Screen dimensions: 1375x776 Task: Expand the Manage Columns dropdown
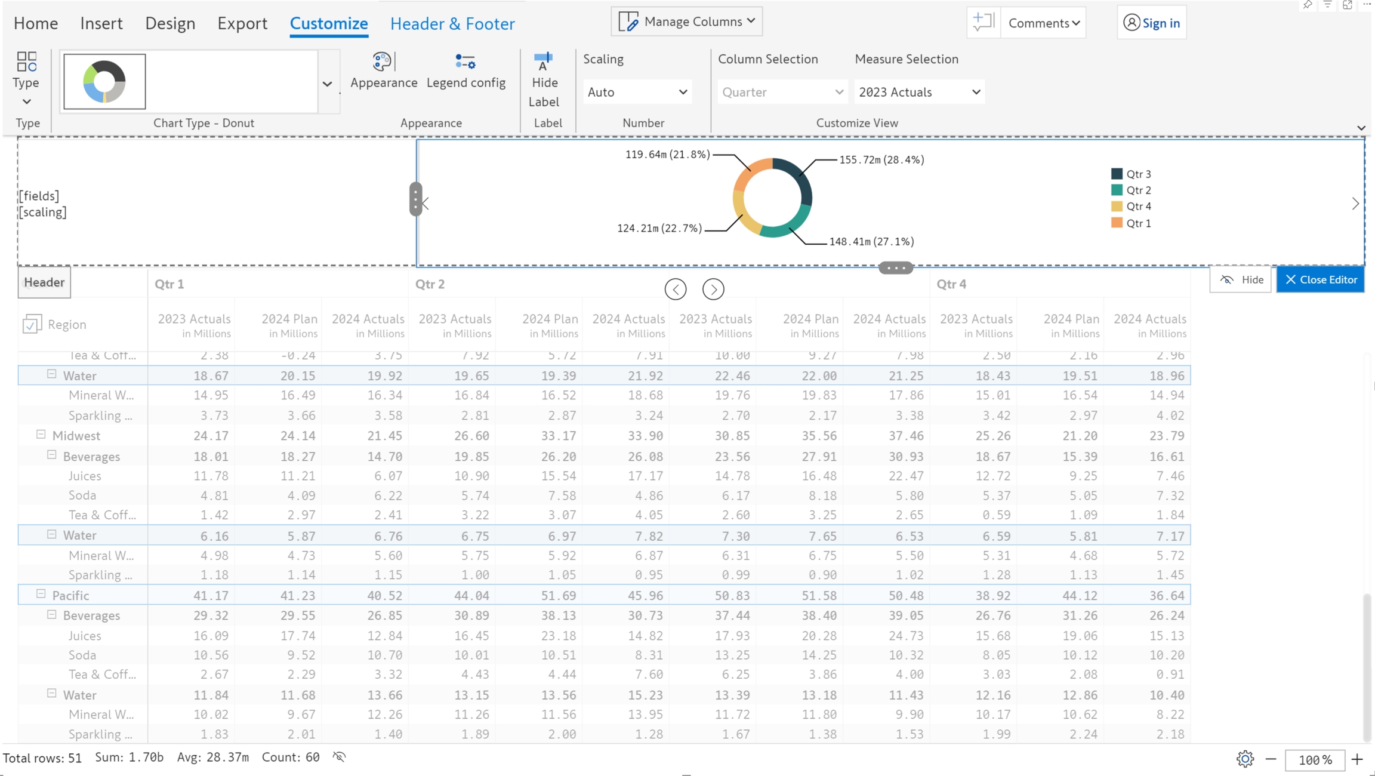click(x=687, y=21)
